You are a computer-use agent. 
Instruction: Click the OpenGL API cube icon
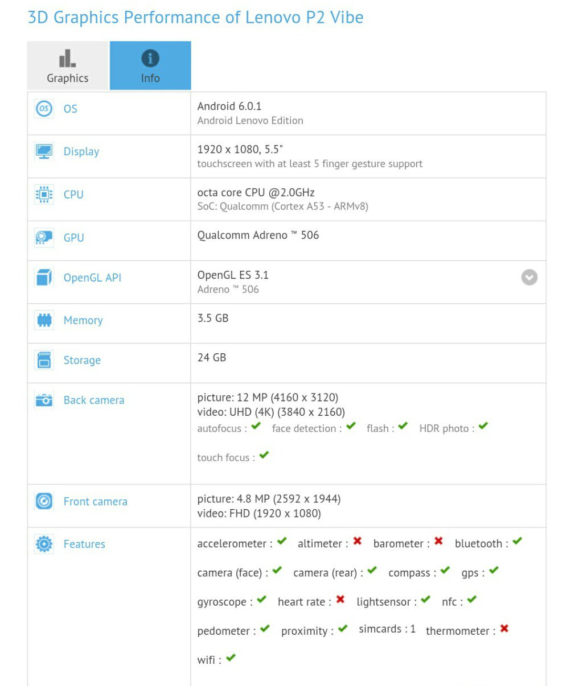tap(44, 278)
